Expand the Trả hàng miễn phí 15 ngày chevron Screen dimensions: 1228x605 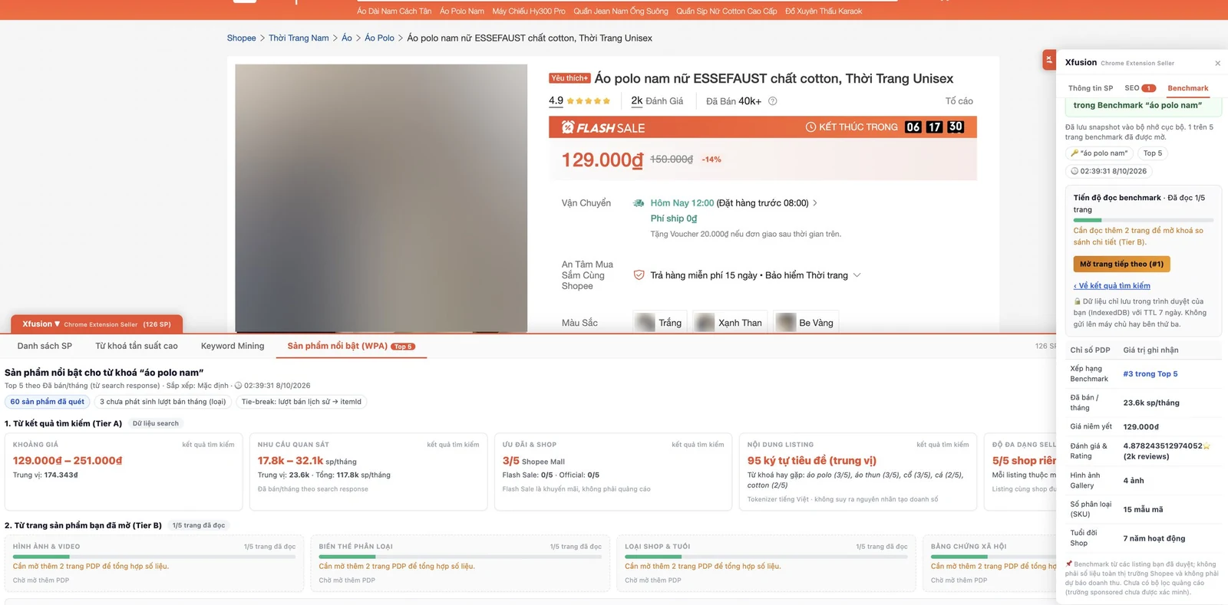[857, 275]
